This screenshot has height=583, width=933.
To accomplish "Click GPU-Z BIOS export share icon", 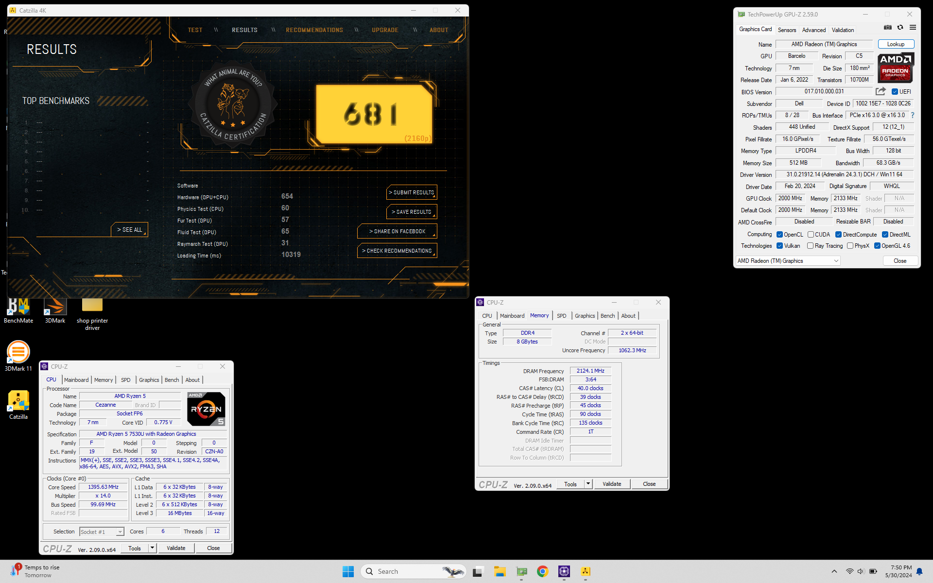I will [881, 91].
